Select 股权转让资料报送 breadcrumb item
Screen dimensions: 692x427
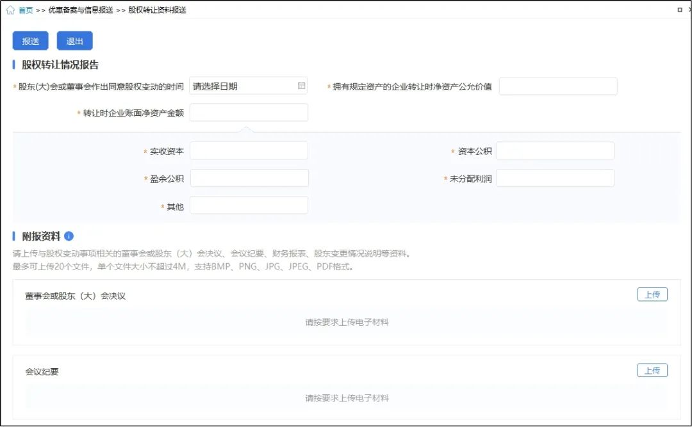click(x=157, y=10)
